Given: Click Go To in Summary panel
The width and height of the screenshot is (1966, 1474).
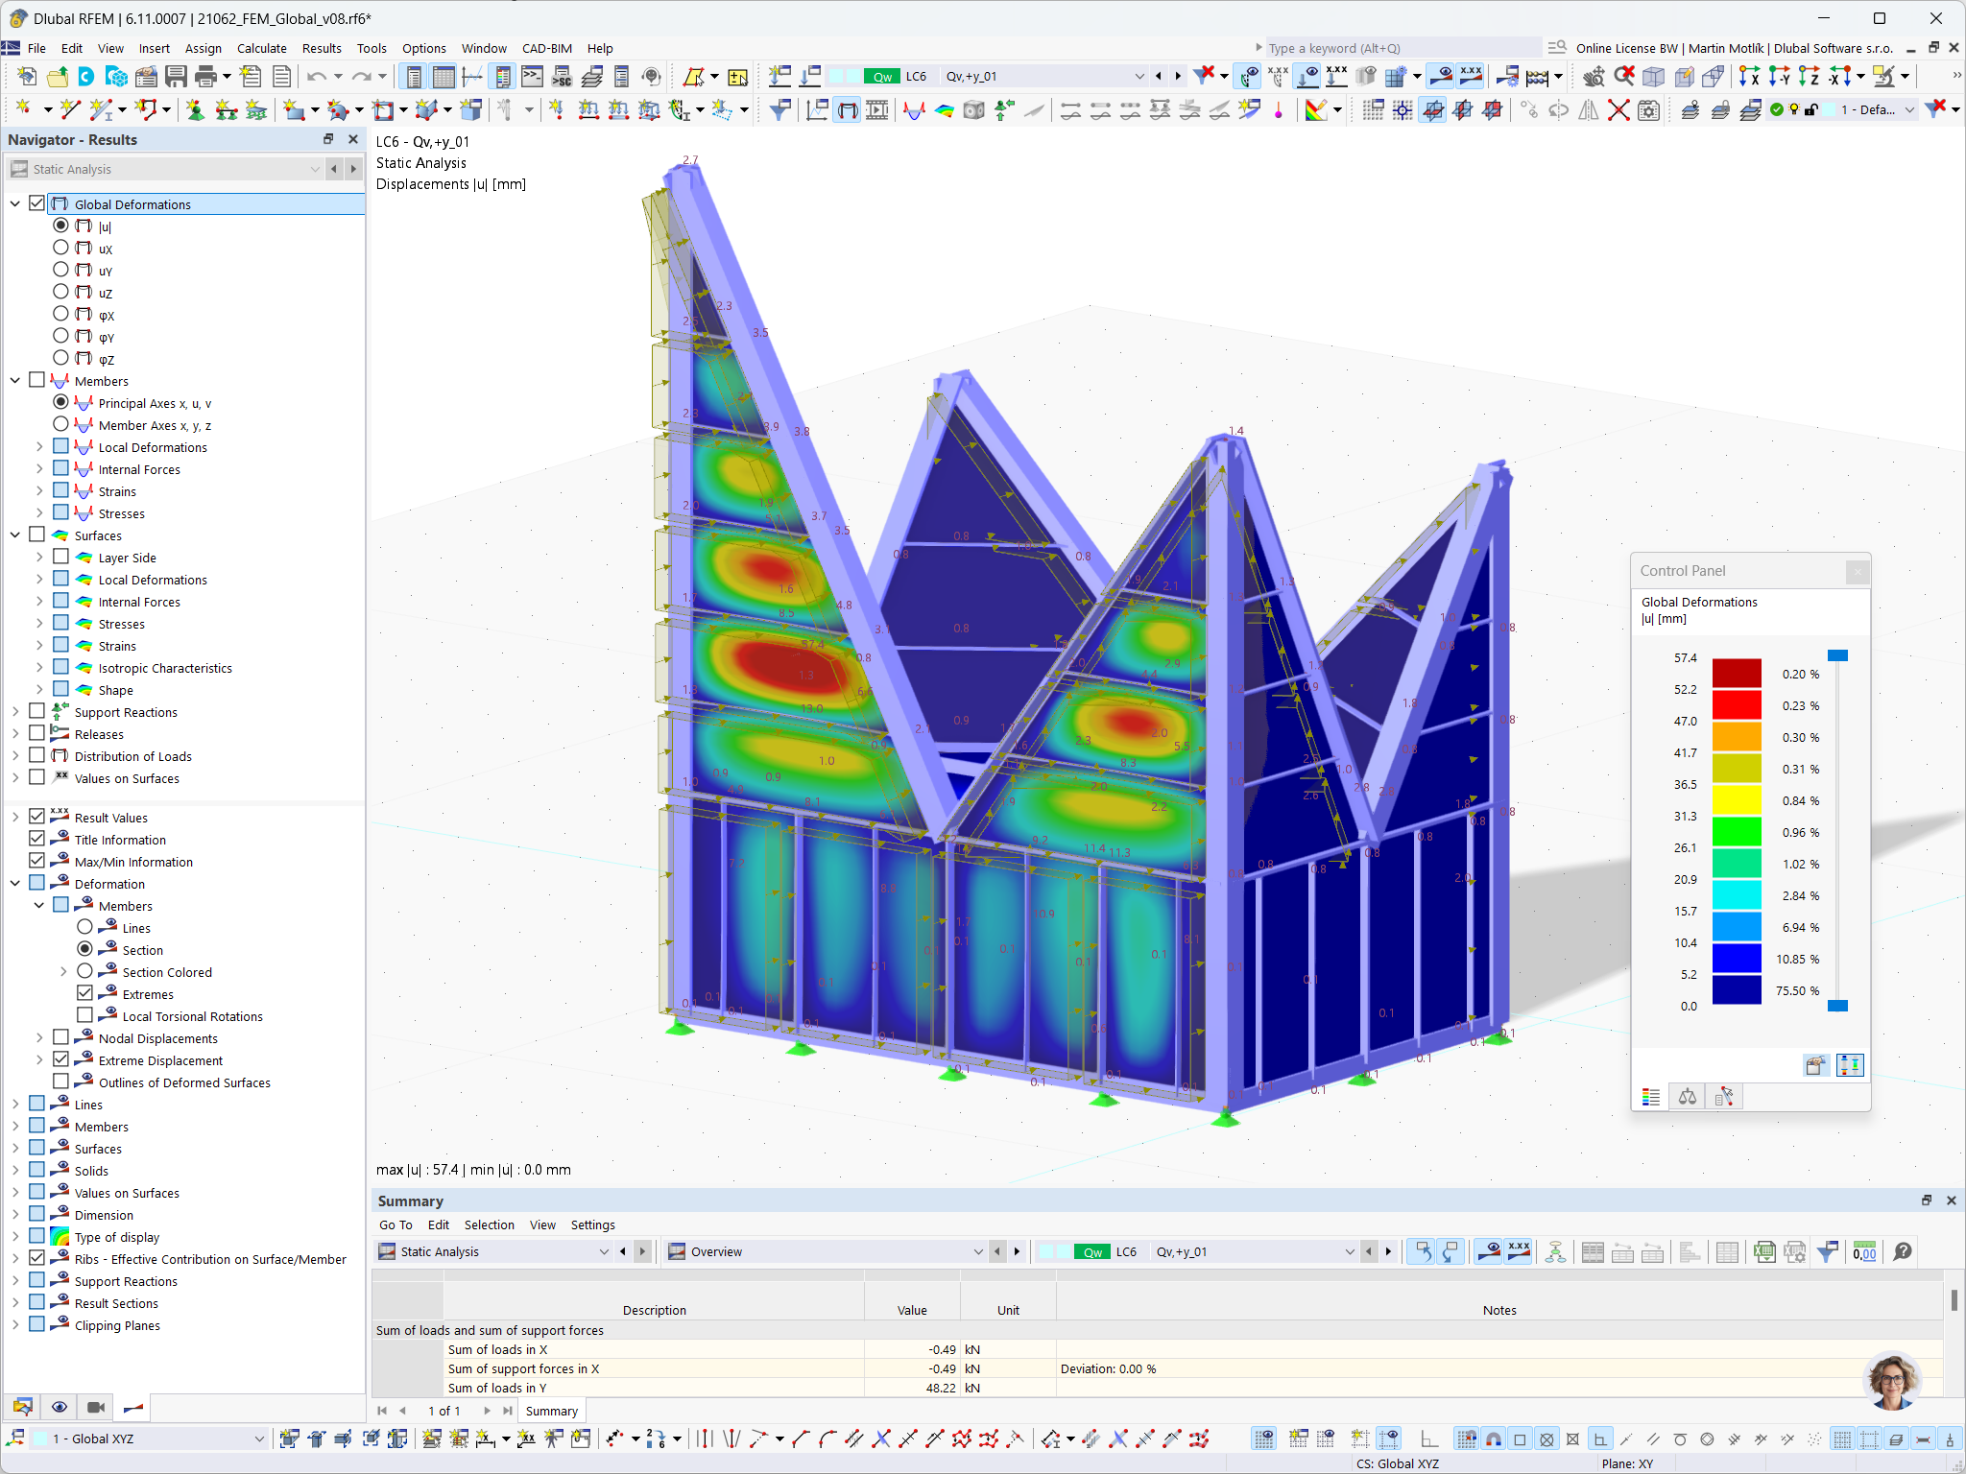Looking at the screenshot, I should 396,1224.
